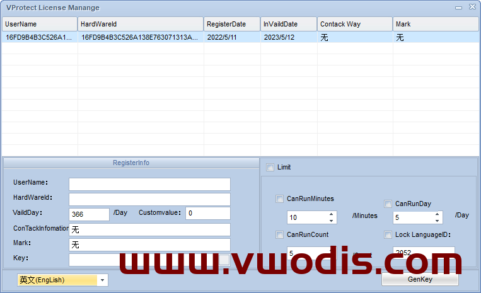481x293 pixels.
Task: Check the CanRunCount option
Action: pyautogui.click(x=280, y=235)
